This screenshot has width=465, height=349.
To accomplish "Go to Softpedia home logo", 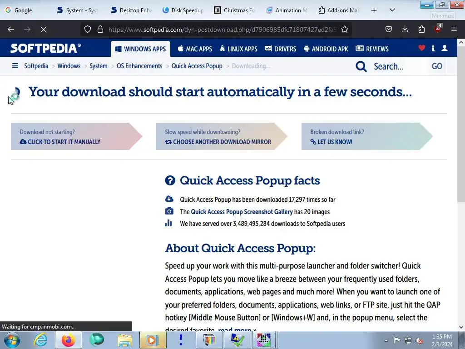I will 46,48.
